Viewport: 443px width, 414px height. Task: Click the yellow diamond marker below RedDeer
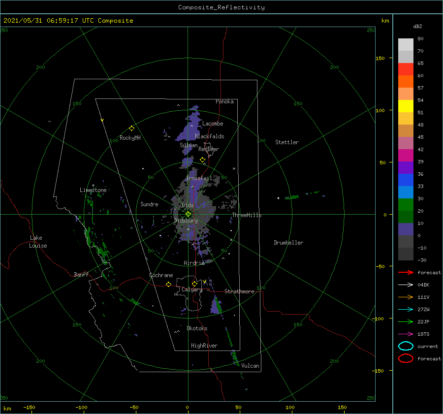(202, 160)
